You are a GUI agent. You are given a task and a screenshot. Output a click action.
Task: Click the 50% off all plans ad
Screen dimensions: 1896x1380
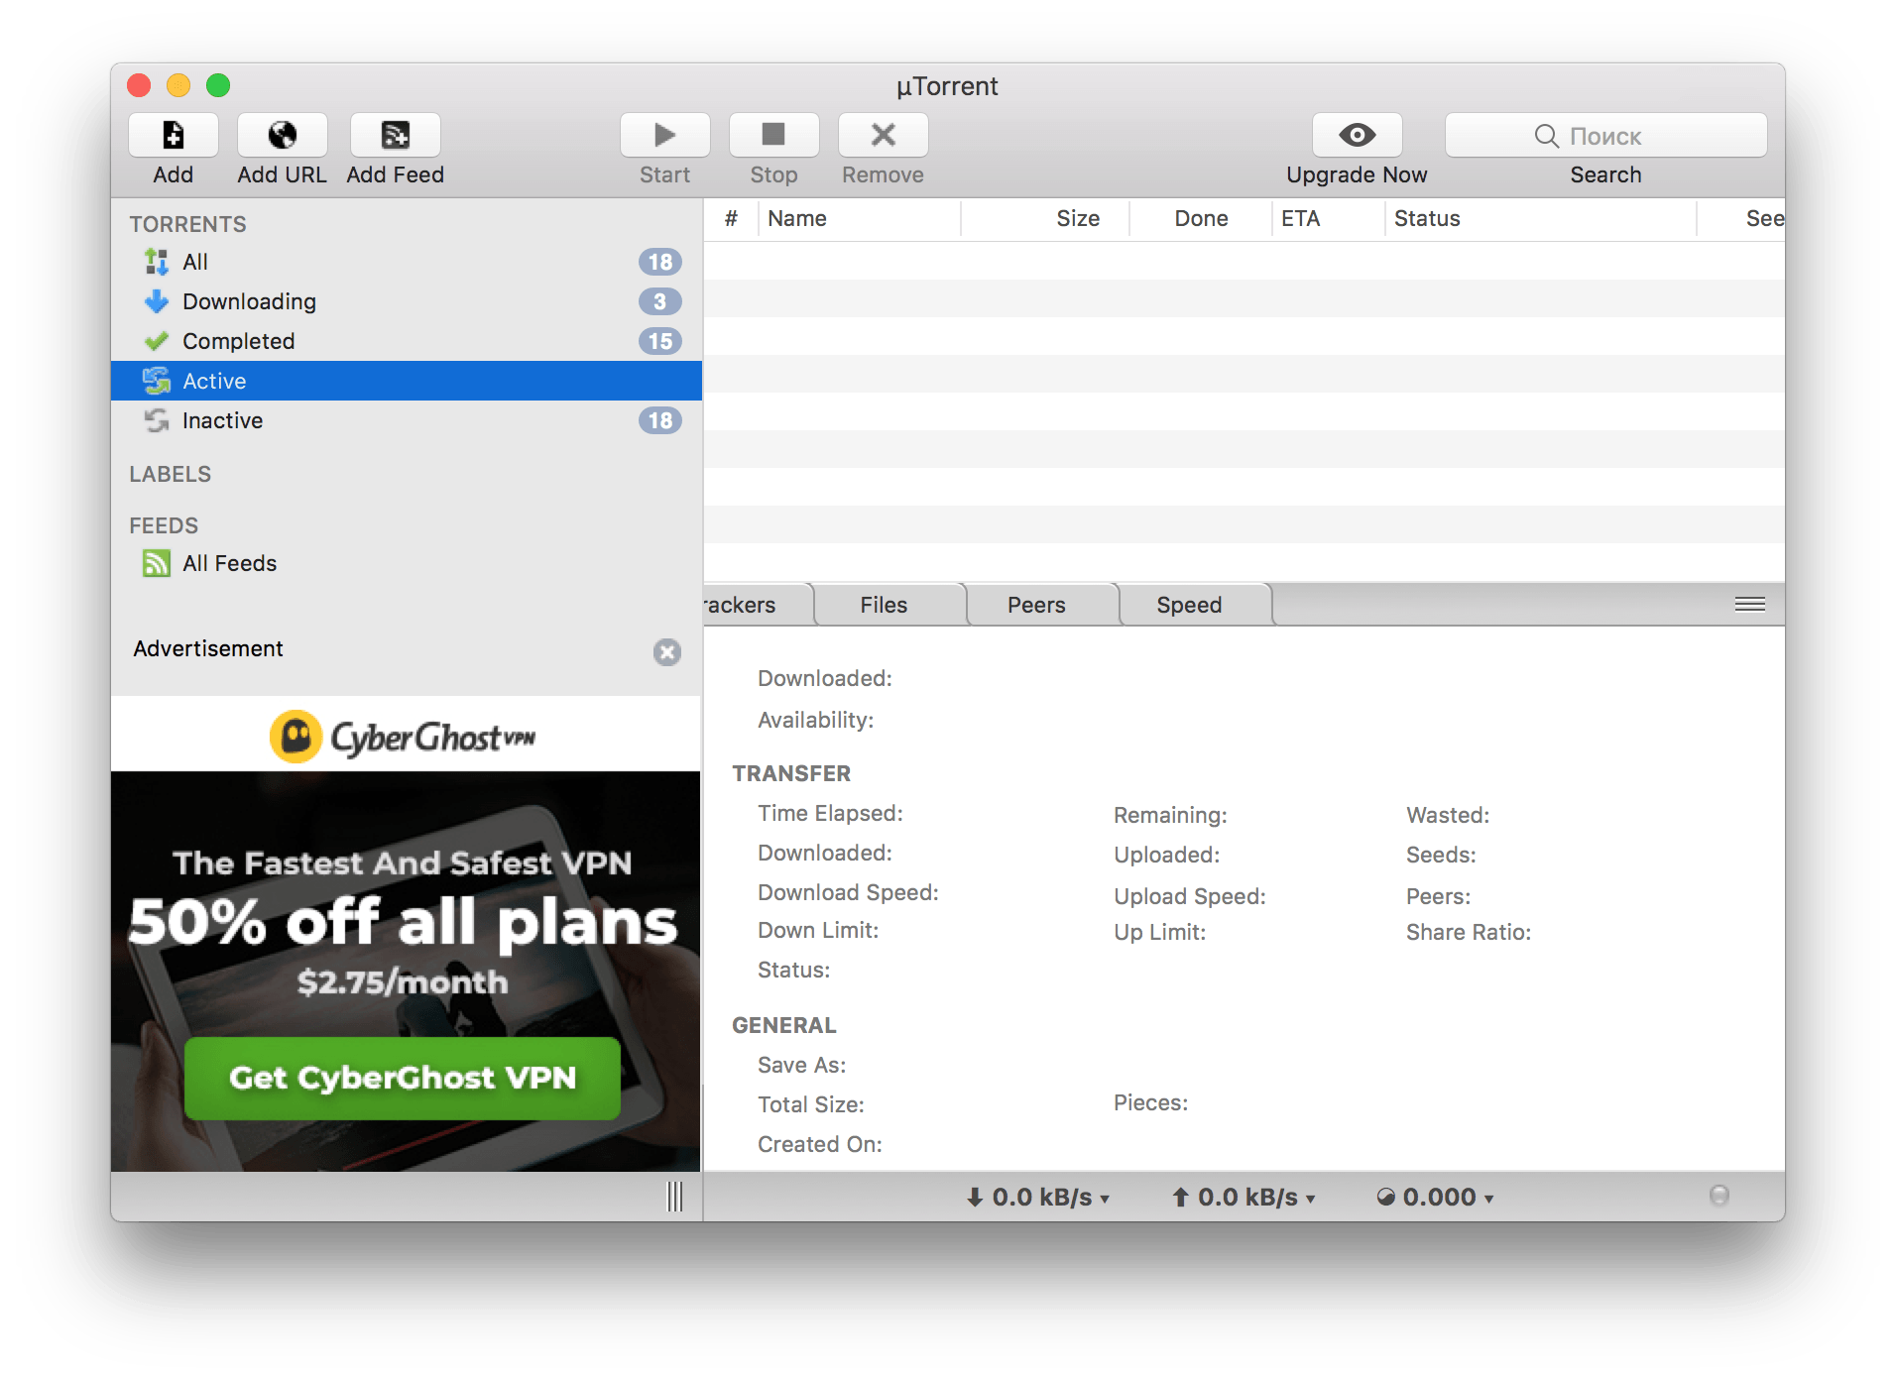[403, 922]
